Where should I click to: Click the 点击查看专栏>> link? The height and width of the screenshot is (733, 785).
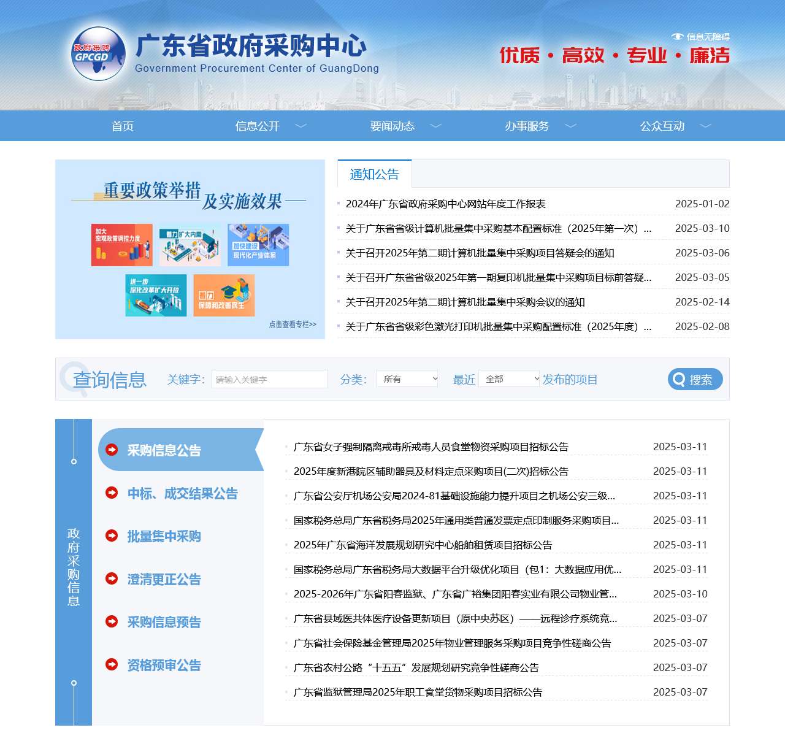pyautogui.click(x=293, y=324)
